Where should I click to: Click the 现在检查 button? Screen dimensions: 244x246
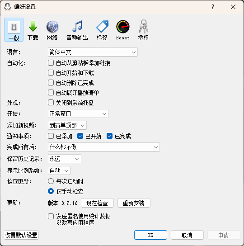pyautogui.click(x=97, y=203)
